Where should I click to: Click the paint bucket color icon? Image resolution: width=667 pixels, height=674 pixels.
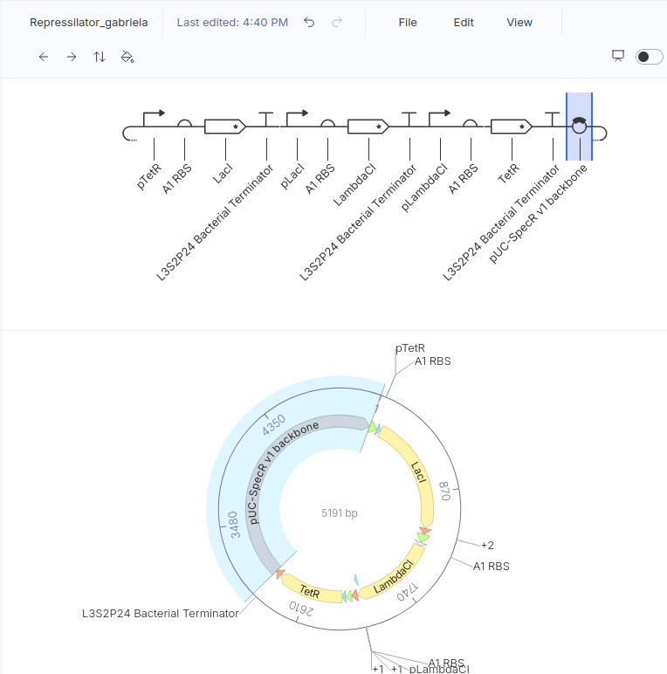click(127, 57)
